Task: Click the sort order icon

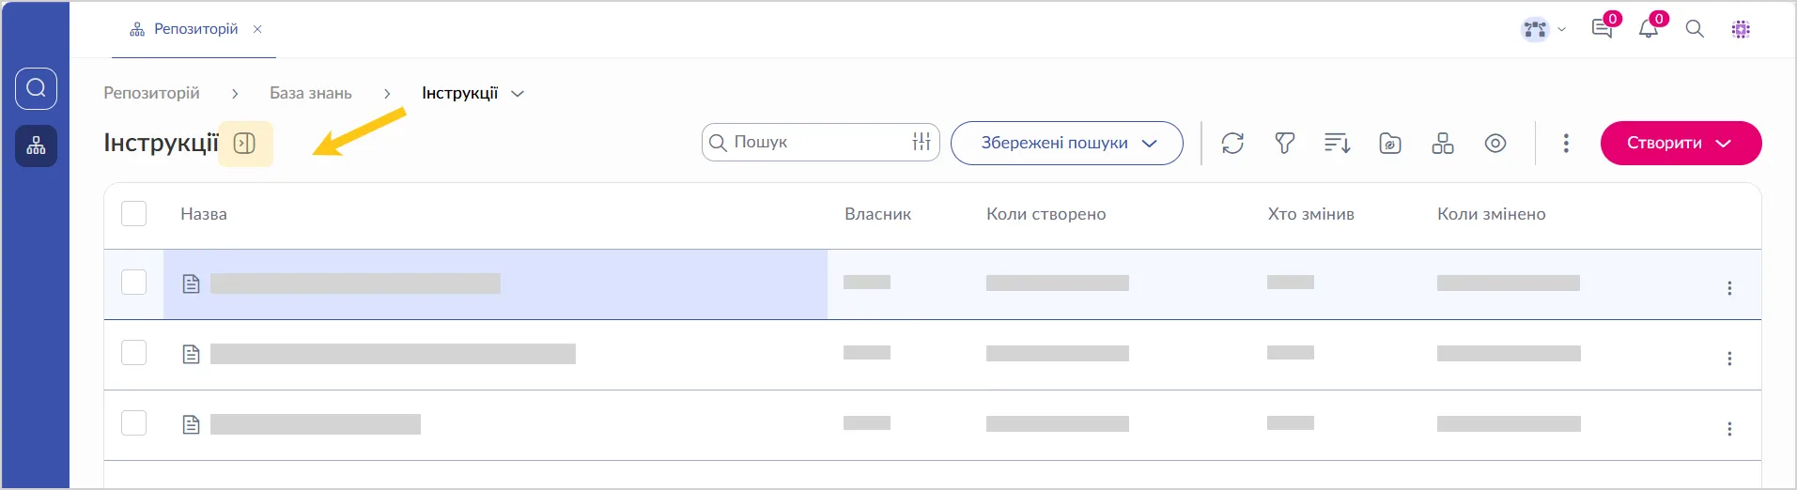Action: tap(1337, 143)
